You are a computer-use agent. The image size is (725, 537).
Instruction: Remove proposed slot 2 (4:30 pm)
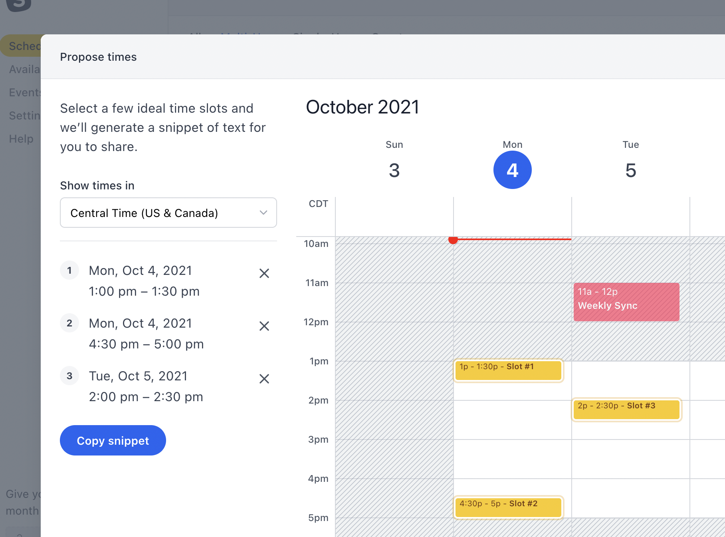(264, 326)
